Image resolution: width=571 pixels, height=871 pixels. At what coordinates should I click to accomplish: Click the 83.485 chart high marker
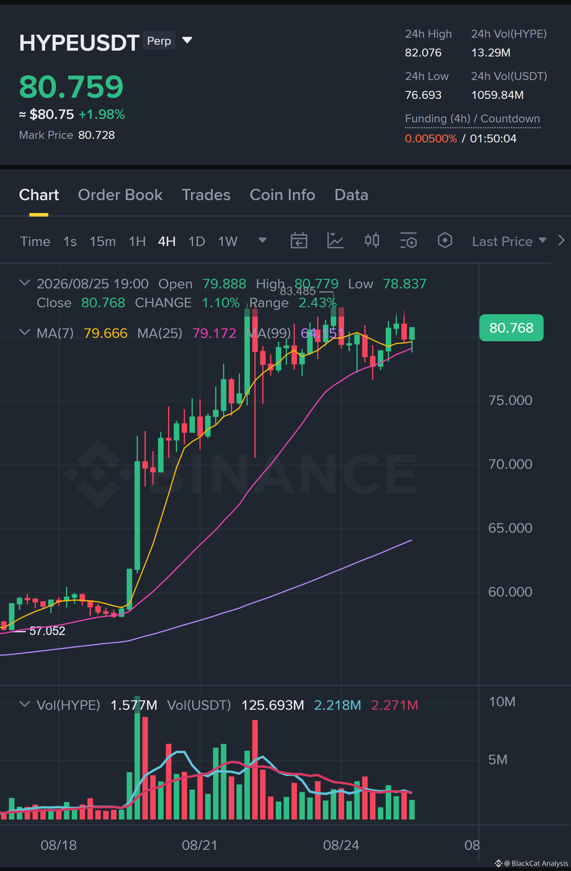click(298, 291)
